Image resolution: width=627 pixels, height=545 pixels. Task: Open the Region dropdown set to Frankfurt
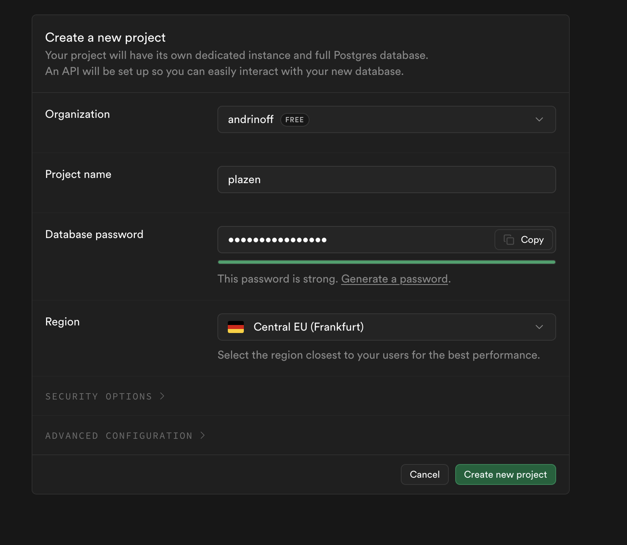[x=386, y=327]
